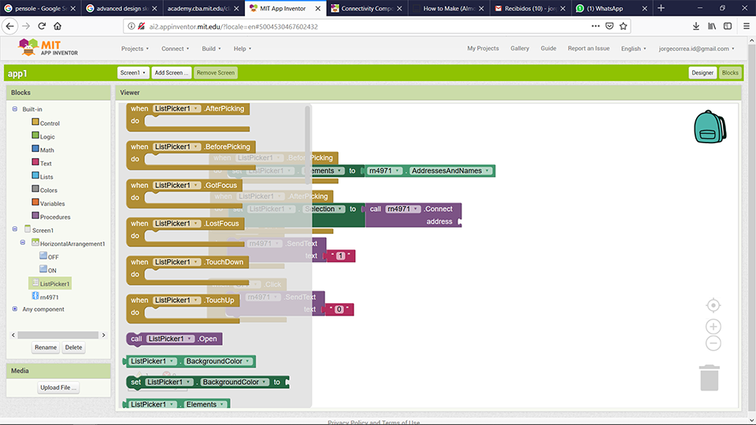Select the Variables blocks color icon
This screenshot has width=756, height=425.
(x=35, y=202)
